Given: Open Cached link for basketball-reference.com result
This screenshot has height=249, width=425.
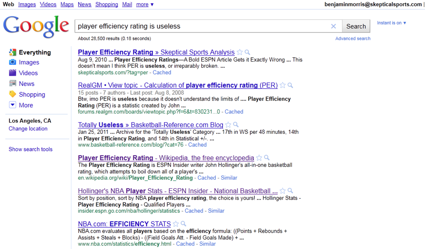Looking at the screenshot, I should 197,145.
